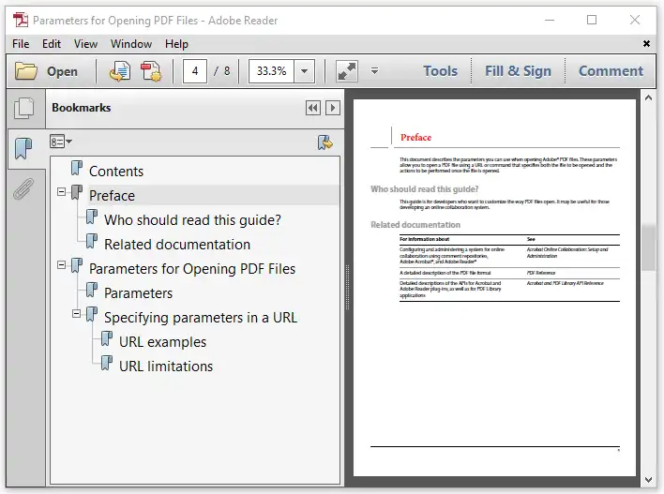This screenshot has height=494, width=664.
Task: Open the Edit menu
Action: click(x=52, y=44)
